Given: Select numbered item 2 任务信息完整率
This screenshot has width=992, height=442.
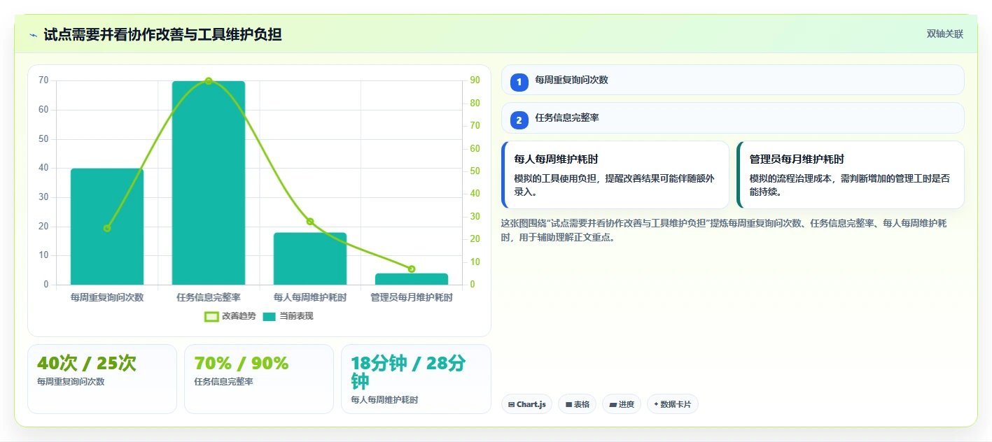Looking at the screenshot, I should (x=733, y=118).
